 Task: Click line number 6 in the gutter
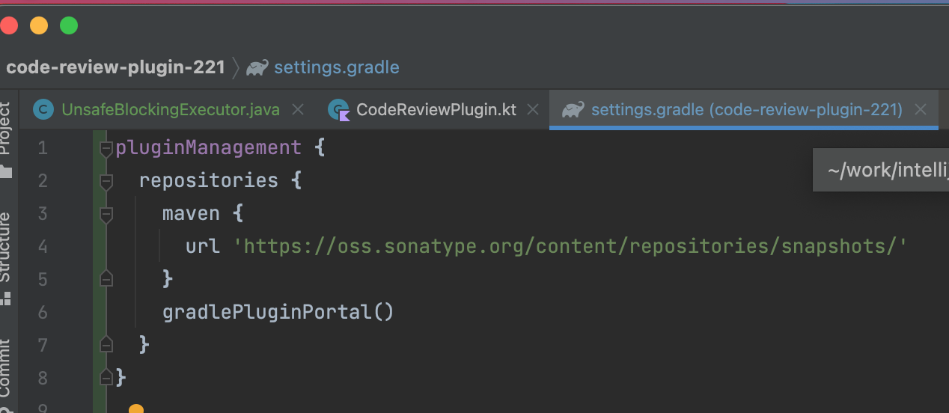coord(42,313)
